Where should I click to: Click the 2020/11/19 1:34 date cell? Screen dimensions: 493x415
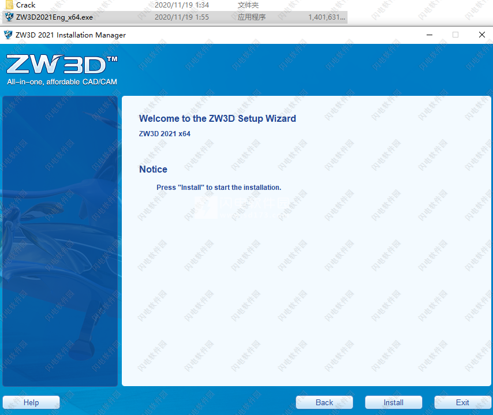pyautogui.click(x=182, y=5)
